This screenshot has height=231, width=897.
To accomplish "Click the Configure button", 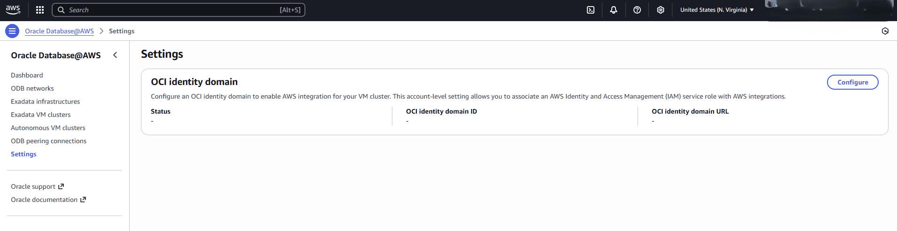I will (x=853, y=82).
